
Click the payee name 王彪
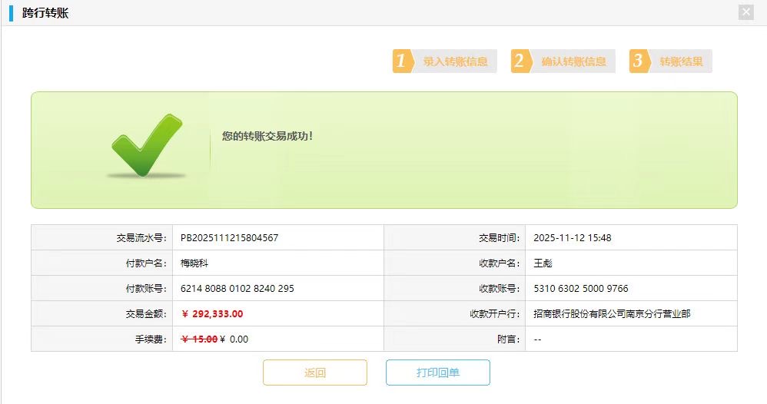point(543,263)
